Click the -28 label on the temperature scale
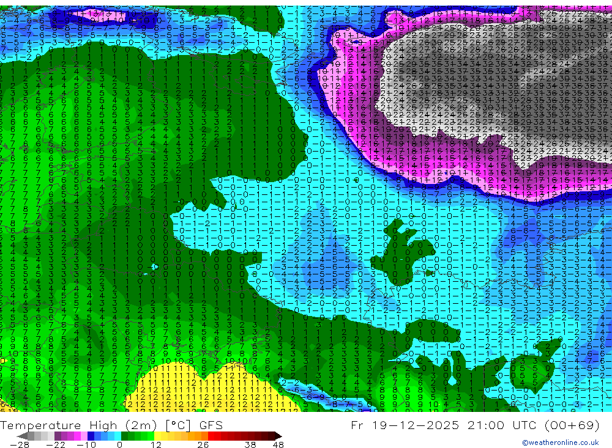The image size is (612, 448). [x=20, y=445]
